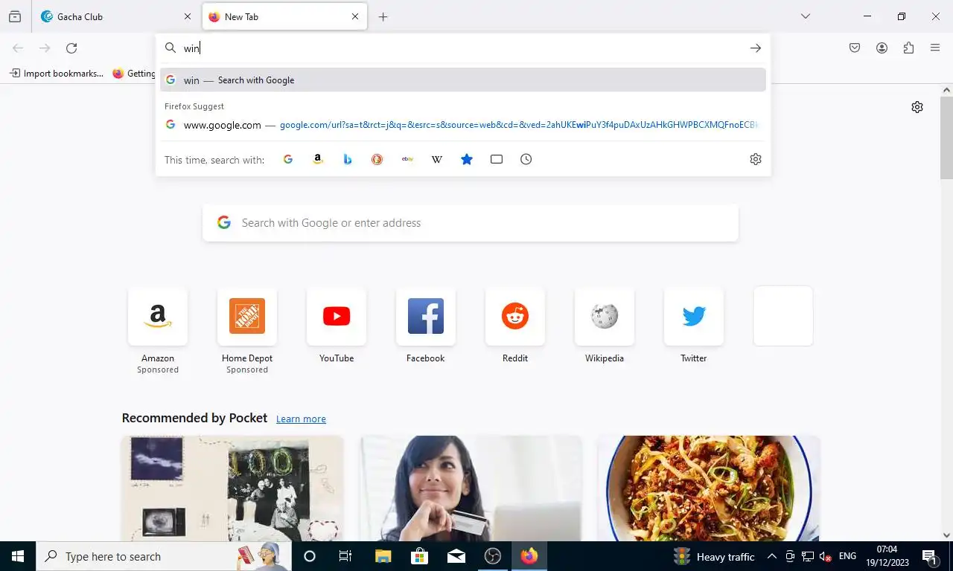This screenshot has height=571, width=953.
Task: Reload the current page
Action: pos(71,48)
